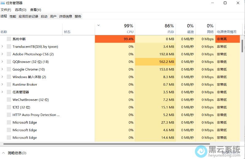This screenshot has width=245, height=159.
Task: Click the TranslucentTB process icon
Action: tap(9, 47)
